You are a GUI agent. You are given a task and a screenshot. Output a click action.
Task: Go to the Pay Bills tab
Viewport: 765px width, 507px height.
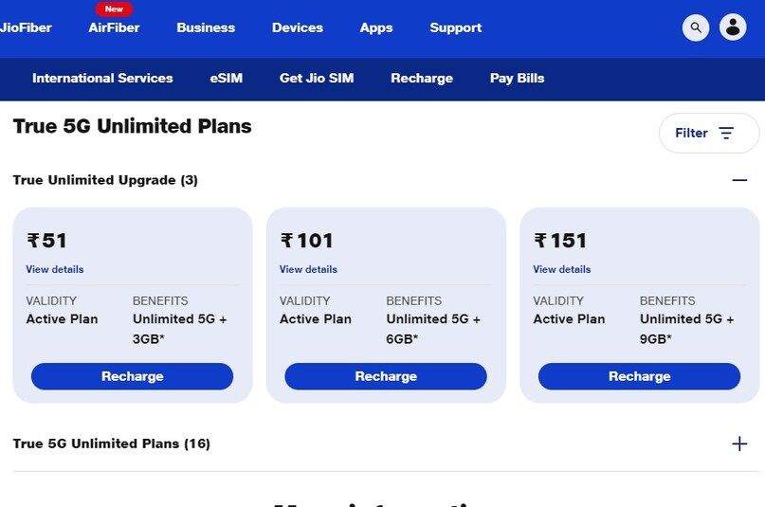pyautogui.click(x=518, y=78)
